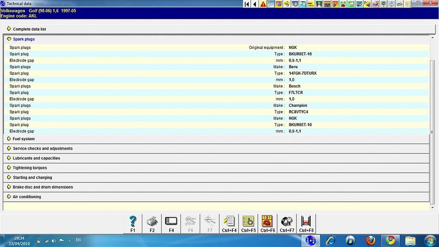439x247 pixels.
Task: Open the wheel and tyre toolbar icon
Action: coord(295,4)
